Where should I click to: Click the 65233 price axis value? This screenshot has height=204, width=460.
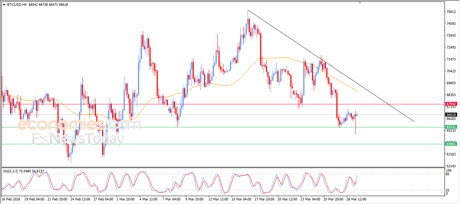click(x=451, y=131)
